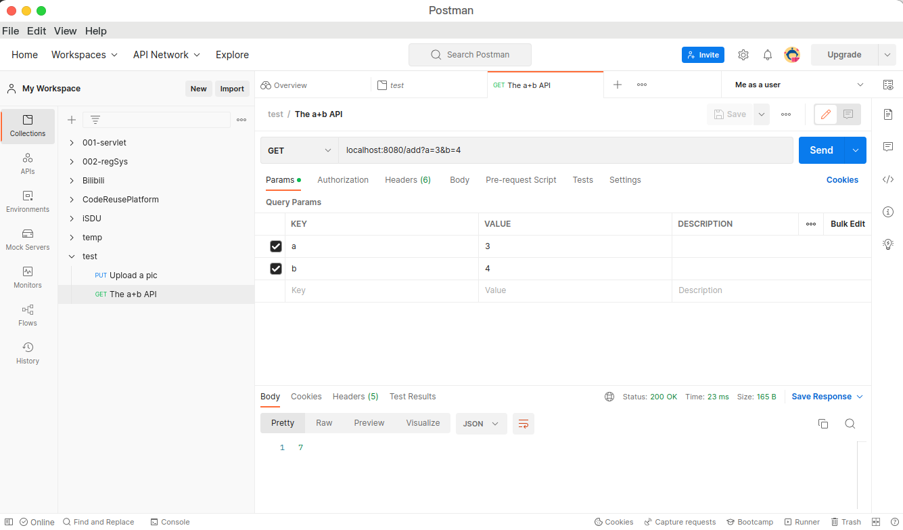Expand the Bilibili collection
Viewport: 903px width, 530px height.
(72, 181)
